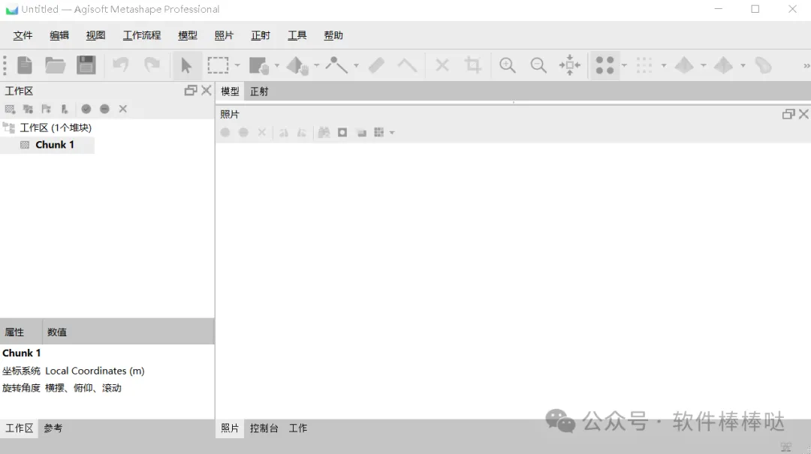Float the 照片 pane

coord(788,114)
